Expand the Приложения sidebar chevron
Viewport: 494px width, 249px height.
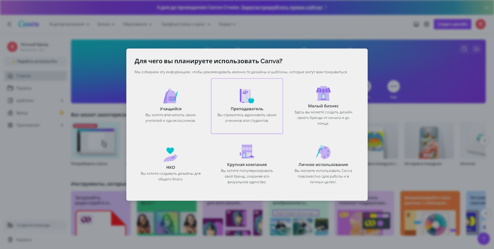62,125
